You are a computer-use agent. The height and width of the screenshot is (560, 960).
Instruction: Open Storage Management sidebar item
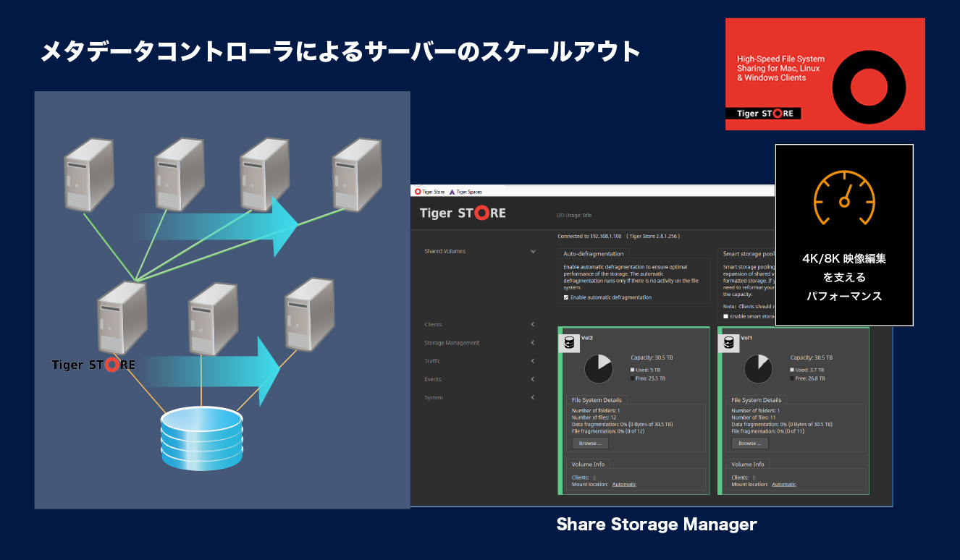(452, 343)
